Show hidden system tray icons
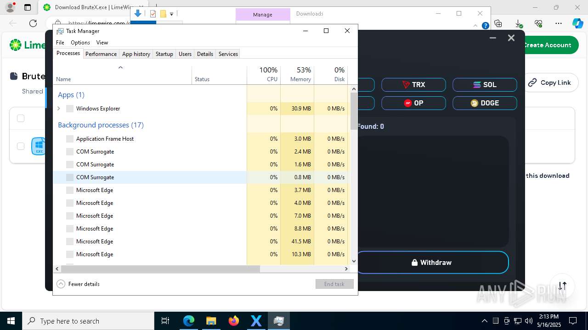Image resolution: width=588 pixels, height=330 pixels. click(x=484, y=321)
